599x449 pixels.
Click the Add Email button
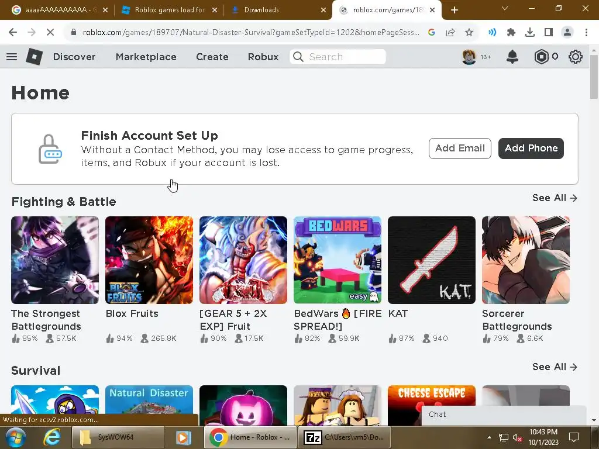pos(460,148)
